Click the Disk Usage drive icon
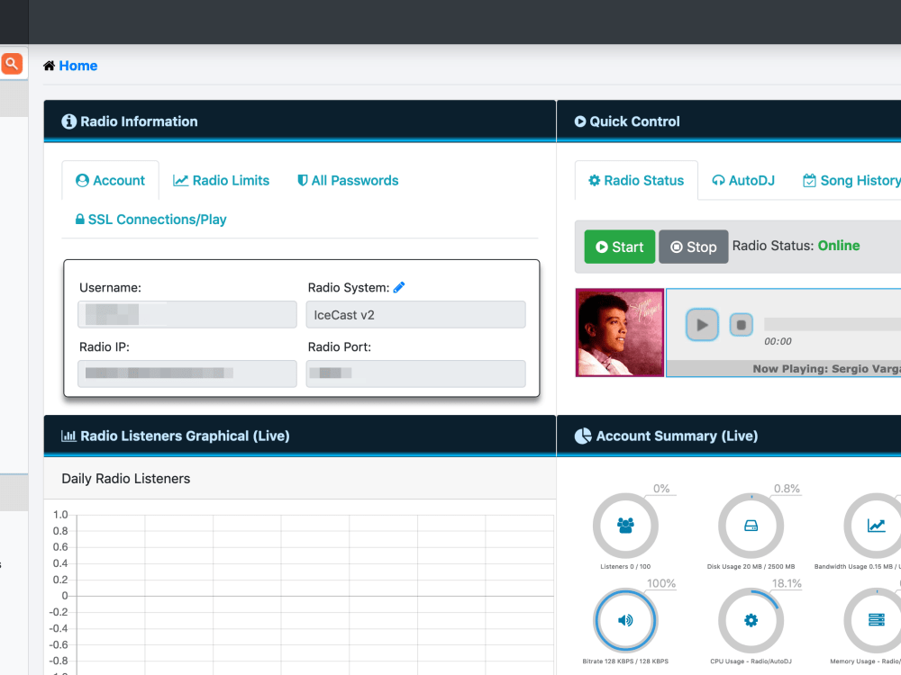Image resolution: width=901 pixels, height=675 pixels. [x=751, y=526]
